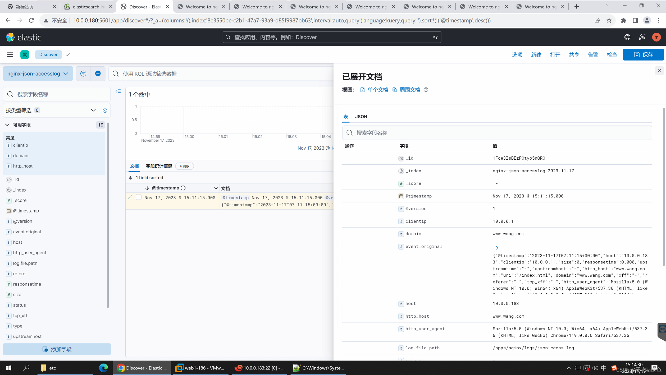Select the document row checkbox
The width and height of the screenshot is (666, 375).
point(139,197)
